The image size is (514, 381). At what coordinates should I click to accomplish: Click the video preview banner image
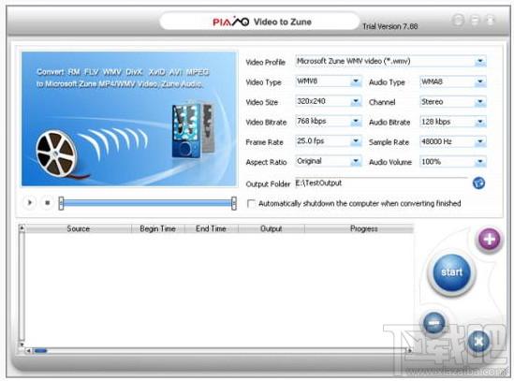(129, 119)
